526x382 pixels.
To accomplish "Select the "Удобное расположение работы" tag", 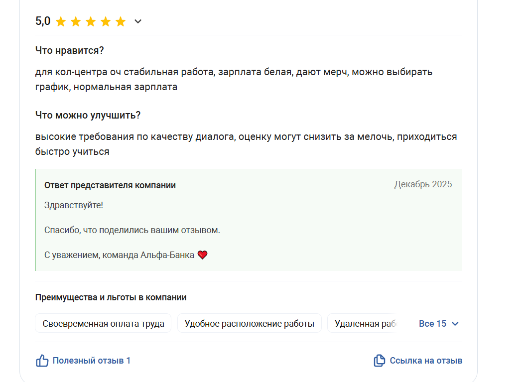I will click(249, 324).
